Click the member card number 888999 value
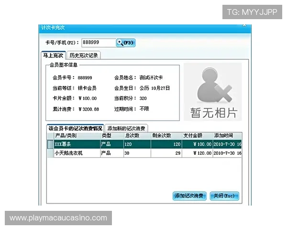Image resolution: width=287 pixels, height=230 pixels. point(85,78)
